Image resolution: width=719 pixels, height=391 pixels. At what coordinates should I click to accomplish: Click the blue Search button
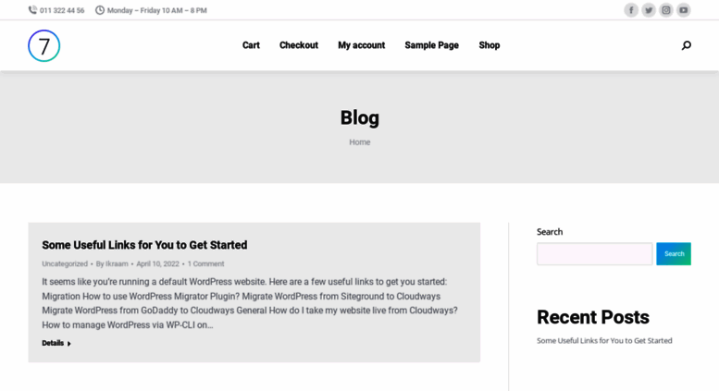(x=673, y=253)
